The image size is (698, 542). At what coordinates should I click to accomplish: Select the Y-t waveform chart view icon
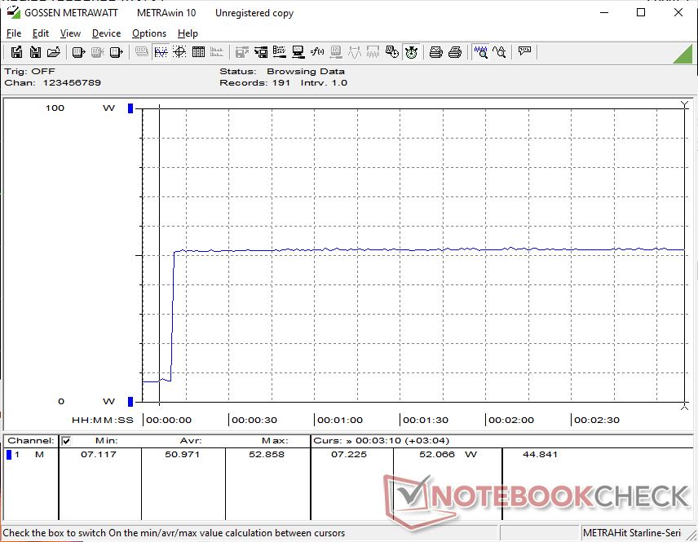(161, 52)
